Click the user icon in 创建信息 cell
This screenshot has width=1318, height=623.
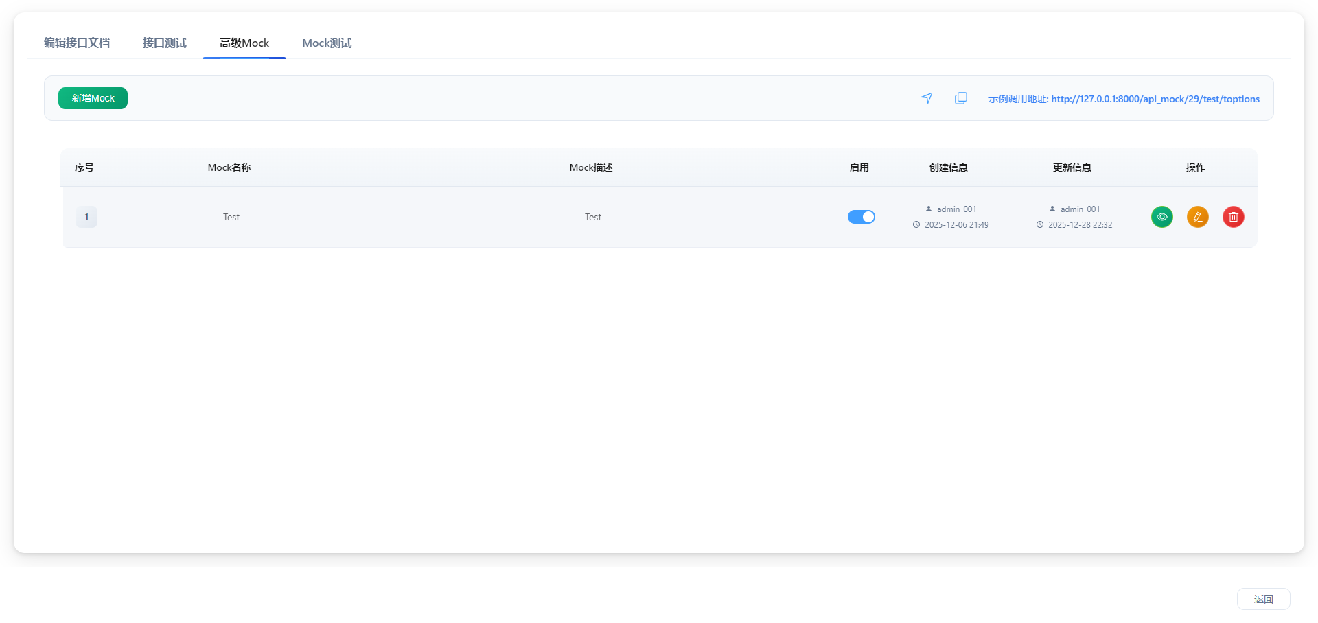coord(929,209)
